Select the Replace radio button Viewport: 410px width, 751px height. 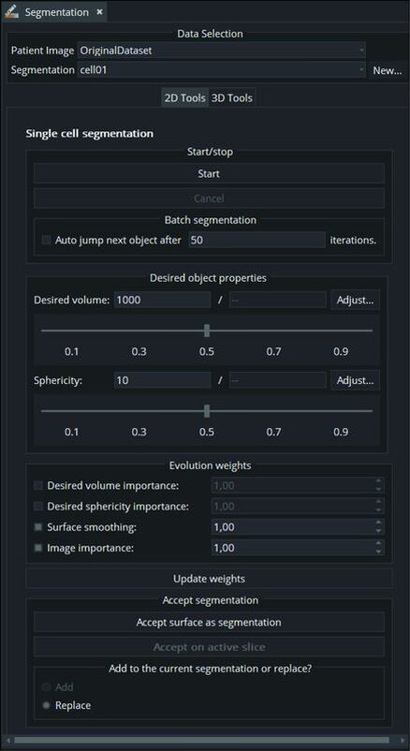(47, 705)
